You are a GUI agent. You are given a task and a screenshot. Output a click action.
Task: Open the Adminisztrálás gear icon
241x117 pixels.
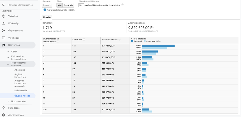tap(4, 115)
